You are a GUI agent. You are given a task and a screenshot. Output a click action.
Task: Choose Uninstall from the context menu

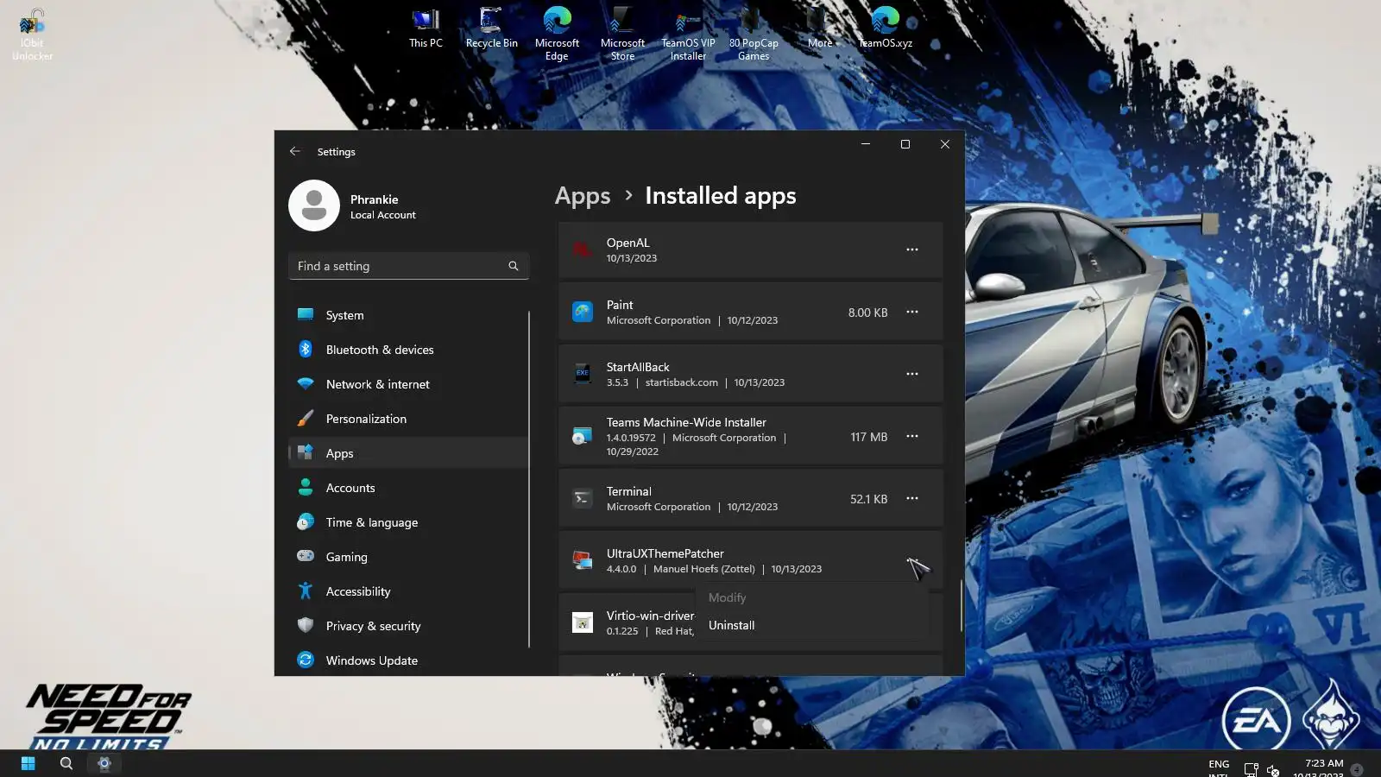pos(812,625)
